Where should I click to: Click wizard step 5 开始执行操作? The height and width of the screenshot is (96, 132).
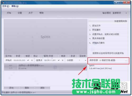pos(97,43)
